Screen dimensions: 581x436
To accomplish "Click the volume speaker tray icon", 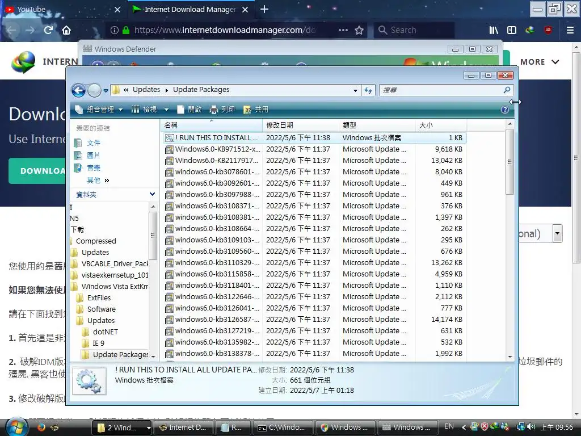I will point(531,427).
